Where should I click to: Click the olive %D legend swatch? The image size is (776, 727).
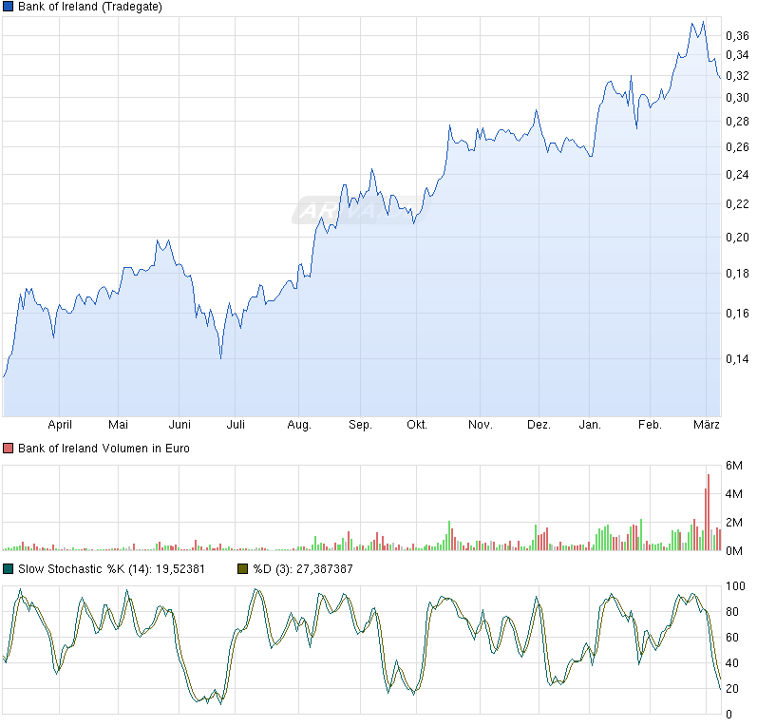pyautogui.click(x=242, y=569)
